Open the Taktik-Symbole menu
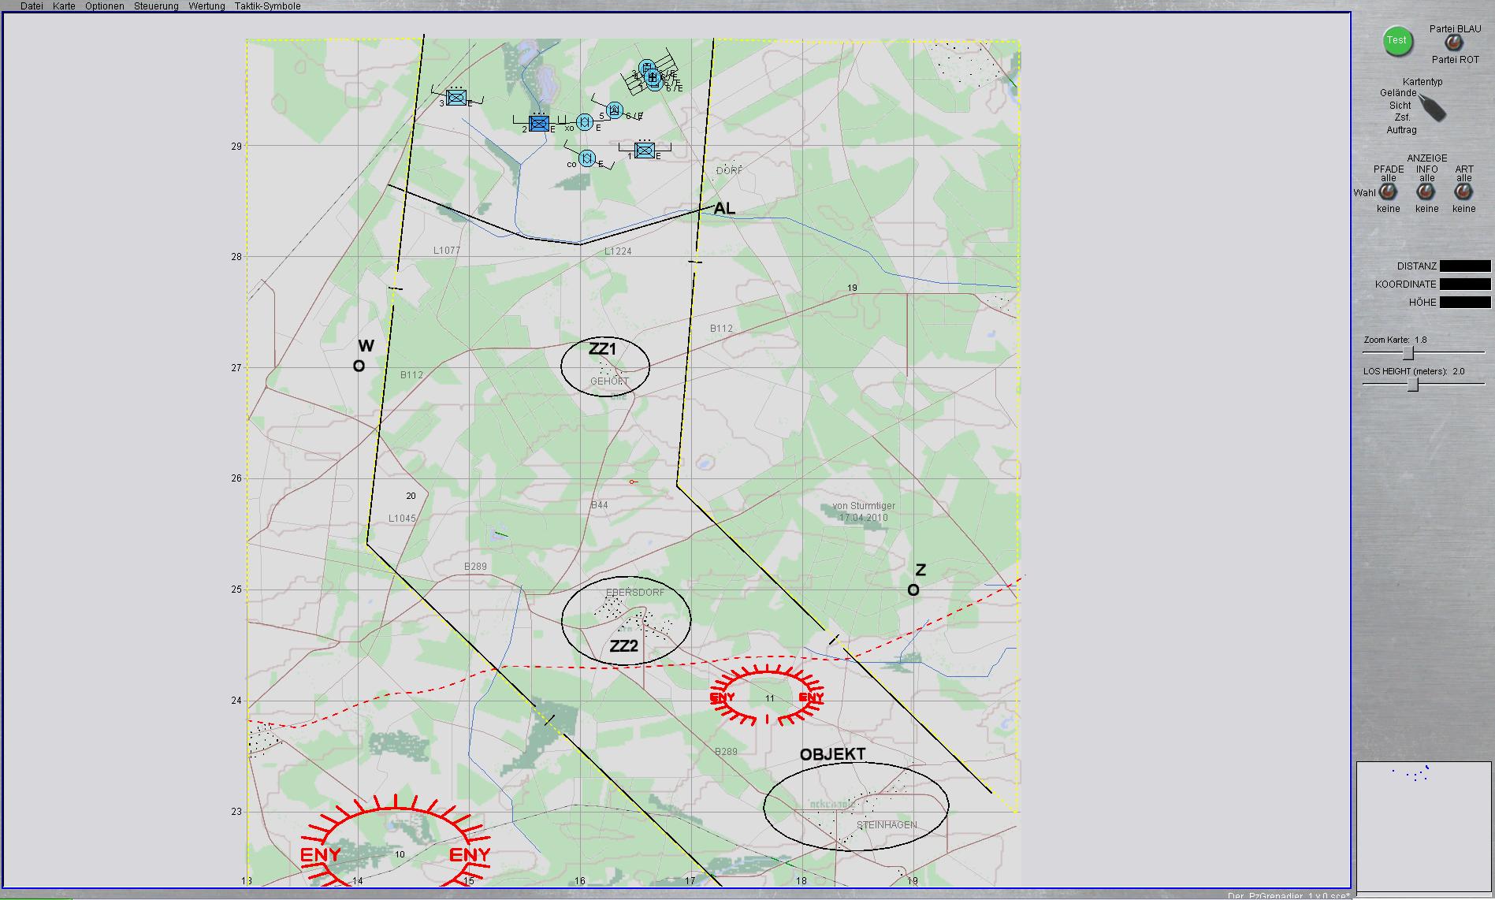This screenshot has height=900, width=1495. pyautogui.click(x=267, y=6)
